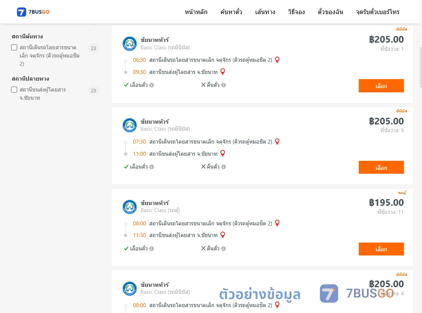Open the ค้นหาตั๋ว menu item

[231, 12]
